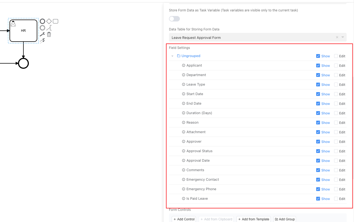
Task: Toggle Store Form Data as Task Variable
Action: [174, 19]
